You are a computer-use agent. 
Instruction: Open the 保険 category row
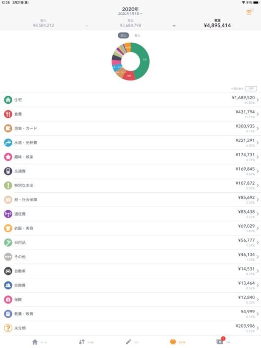click(130, 300)
